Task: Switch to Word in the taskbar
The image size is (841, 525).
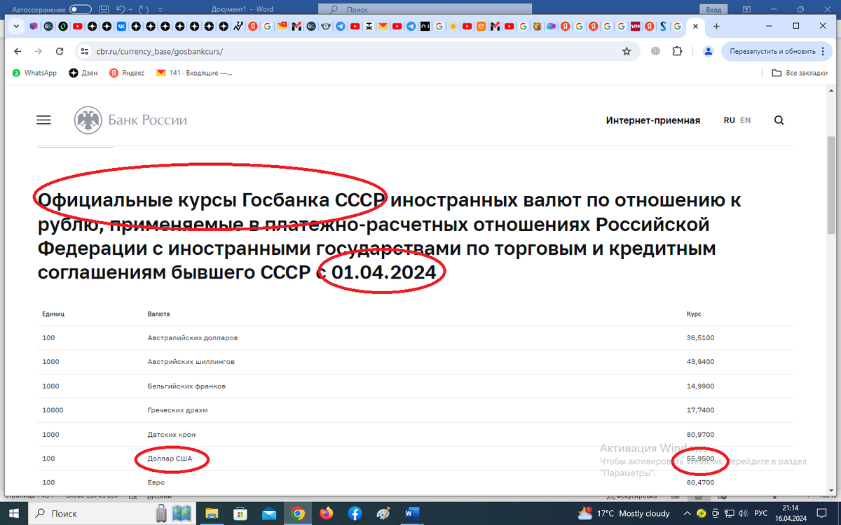Action: [x=412, y=513]
